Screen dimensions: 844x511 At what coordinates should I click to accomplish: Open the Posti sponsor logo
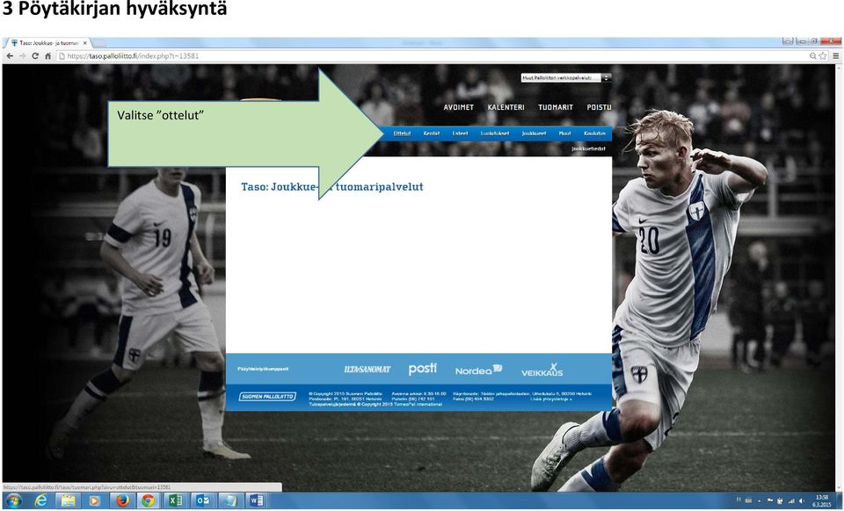tap(423, 369)
